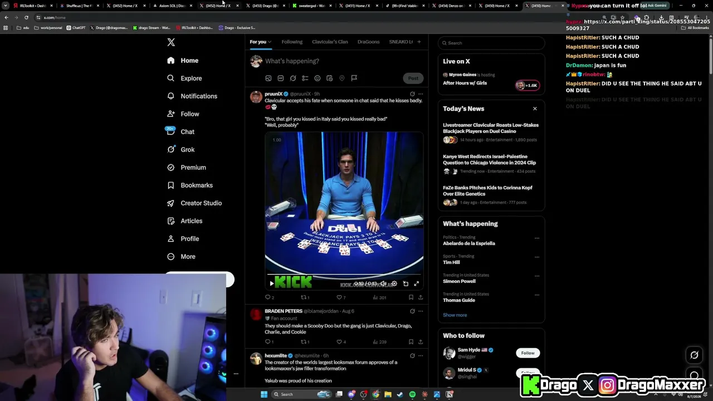Viewport: 713px width, 401px height.
Task: Open the Follow page in the sidebar
Action: coord(183,114)
